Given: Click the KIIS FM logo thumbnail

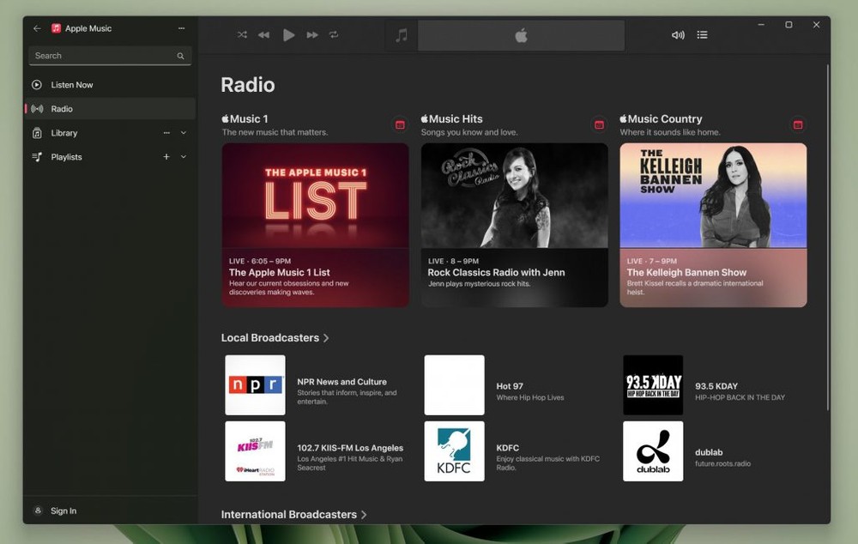Looking at the screenshot, I should (255, 451).
